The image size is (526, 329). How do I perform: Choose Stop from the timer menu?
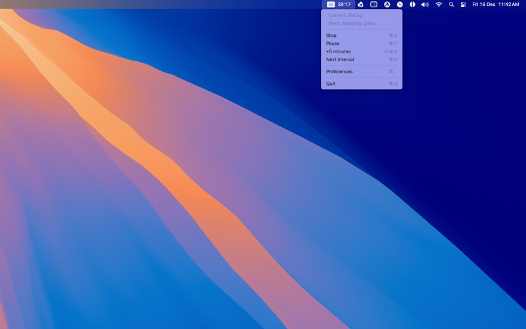click(362, 36)
